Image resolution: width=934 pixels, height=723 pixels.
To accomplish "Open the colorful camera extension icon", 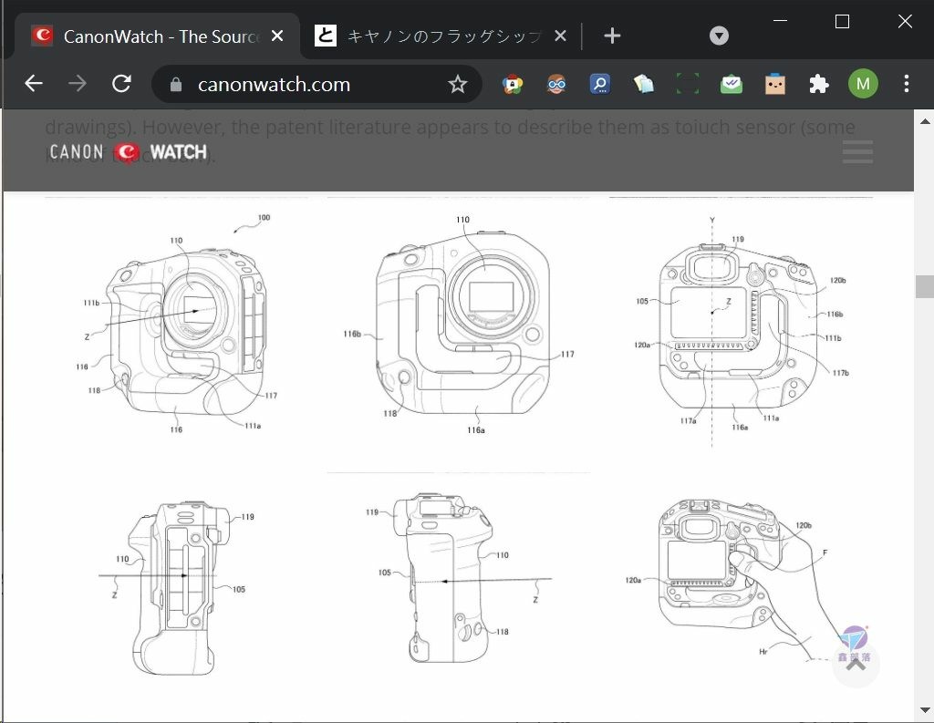I will coord(513,84).
